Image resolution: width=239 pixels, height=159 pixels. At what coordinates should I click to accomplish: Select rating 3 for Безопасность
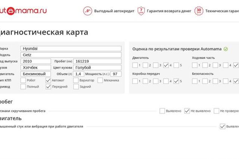(x=215, y=81)
